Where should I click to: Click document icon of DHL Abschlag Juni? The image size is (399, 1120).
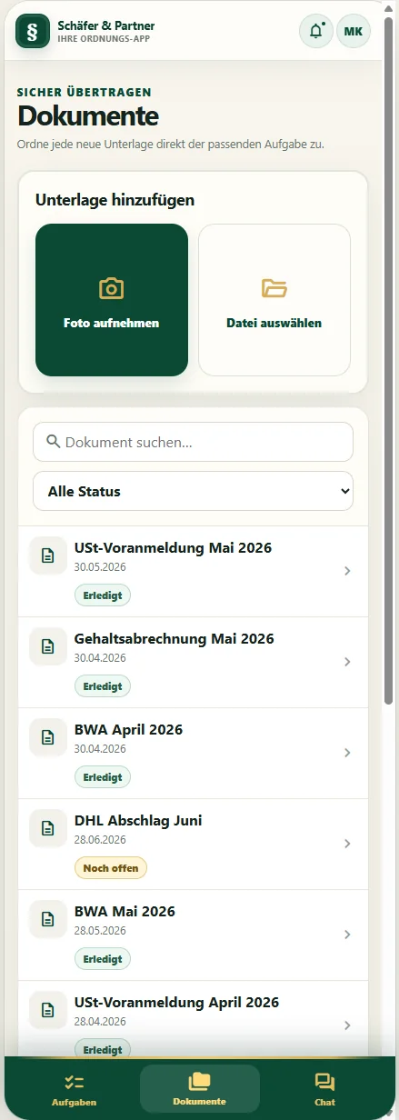[x=48, y=828]
